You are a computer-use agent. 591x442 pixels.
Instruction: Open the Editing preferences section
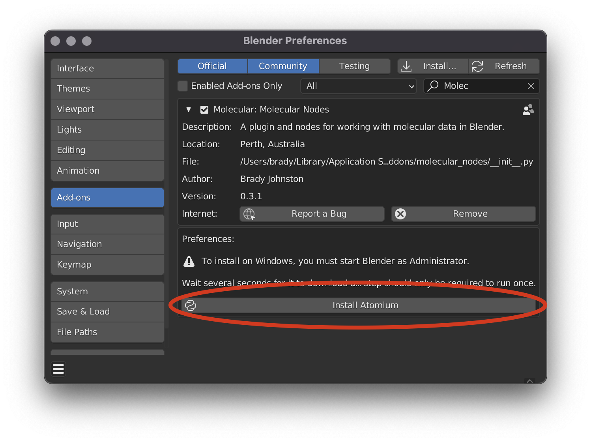[x=107, y=150]
